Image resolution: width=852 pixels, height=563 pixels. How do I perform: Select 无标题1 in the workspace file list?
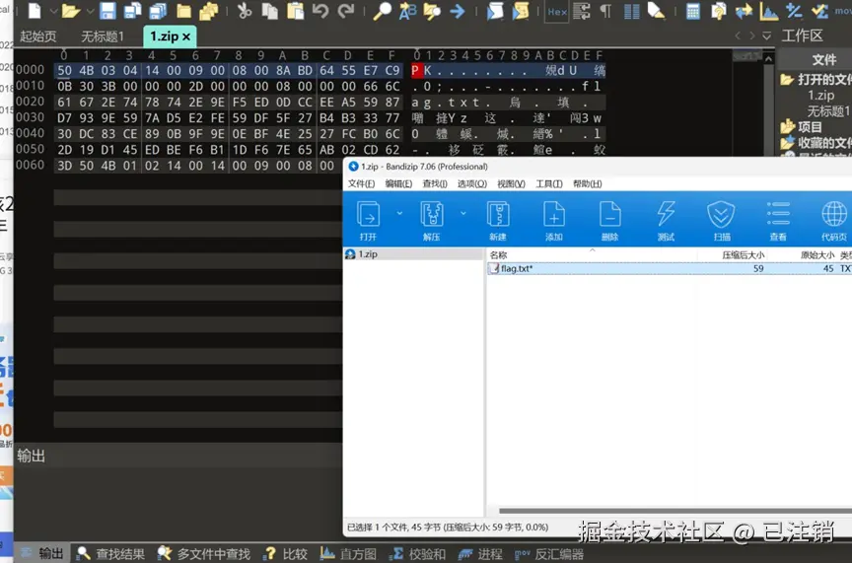828,110
